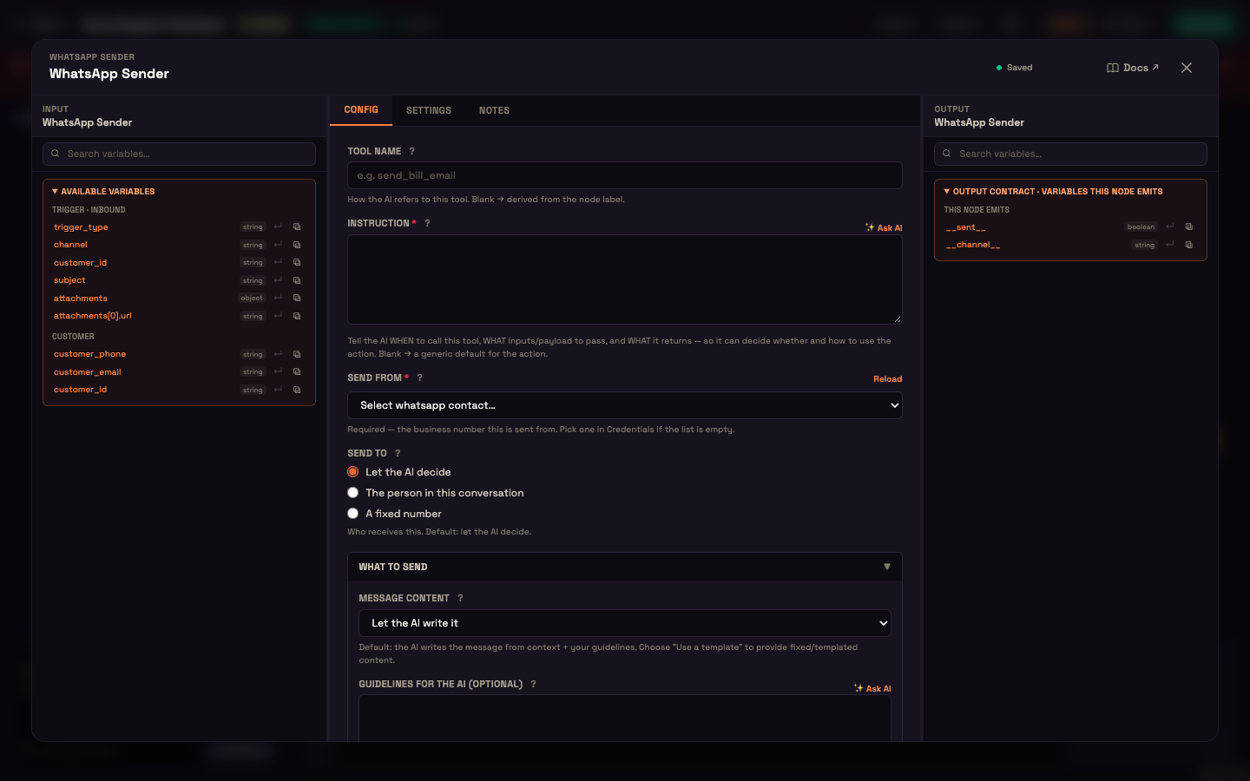Close the WhatsApp Sender dialog

(1187, 68)
